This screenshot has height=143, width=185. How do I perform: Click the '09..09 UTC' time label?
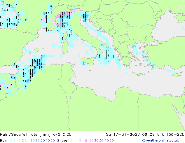153,135
